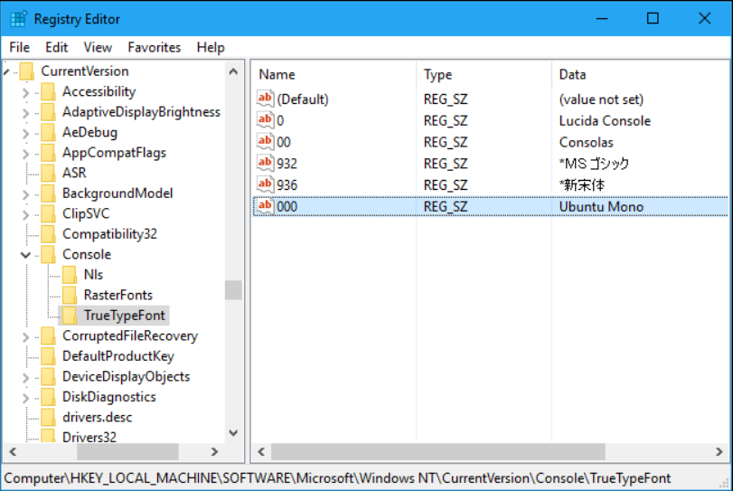
Task: Click the string icon beside value 000
Action: (265, 206)
